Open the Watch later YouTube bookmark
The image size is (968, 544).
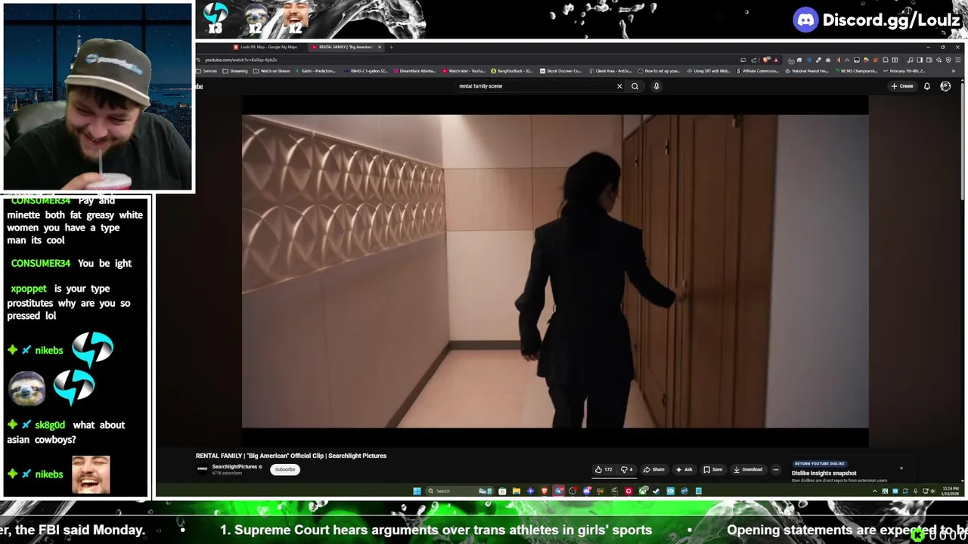pos(463,71)
